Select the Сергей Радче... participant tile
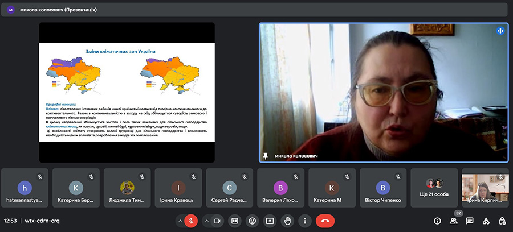The width and height of the screenshot is (513, 232). (229, 188)
